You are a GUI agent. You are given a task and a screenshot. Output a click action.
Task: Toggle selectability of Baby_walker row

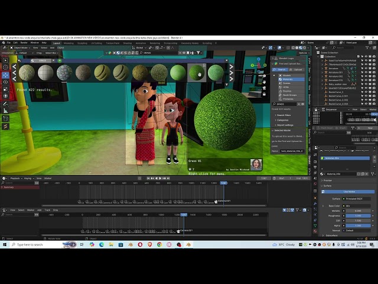[x=362, y=84]
